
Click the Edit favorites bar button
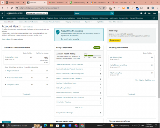[x=154, y=18]
